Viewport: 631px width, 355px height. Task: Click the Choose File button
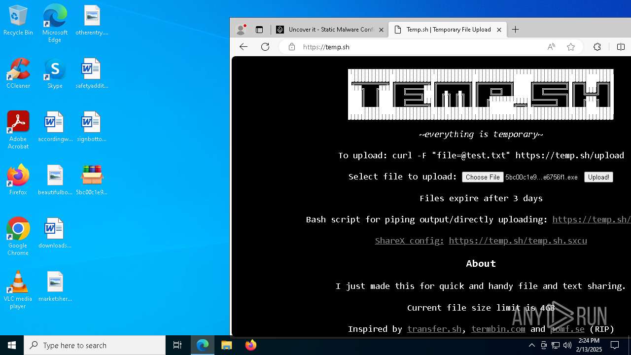pos(483,177)
